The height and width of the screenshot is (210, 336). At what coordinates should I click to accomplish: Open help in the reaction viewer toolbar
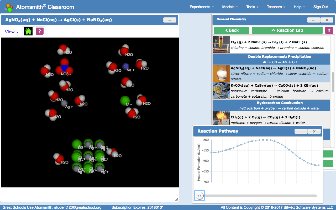(39, 31)
